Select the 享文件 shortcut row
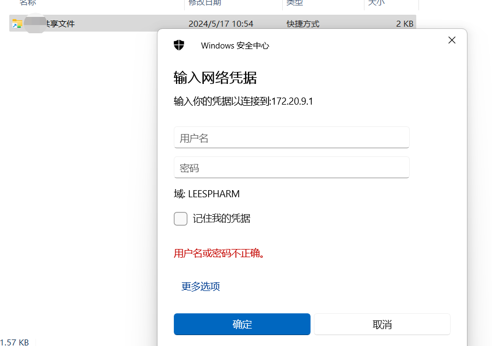492x346 pixels. (212, 23)
